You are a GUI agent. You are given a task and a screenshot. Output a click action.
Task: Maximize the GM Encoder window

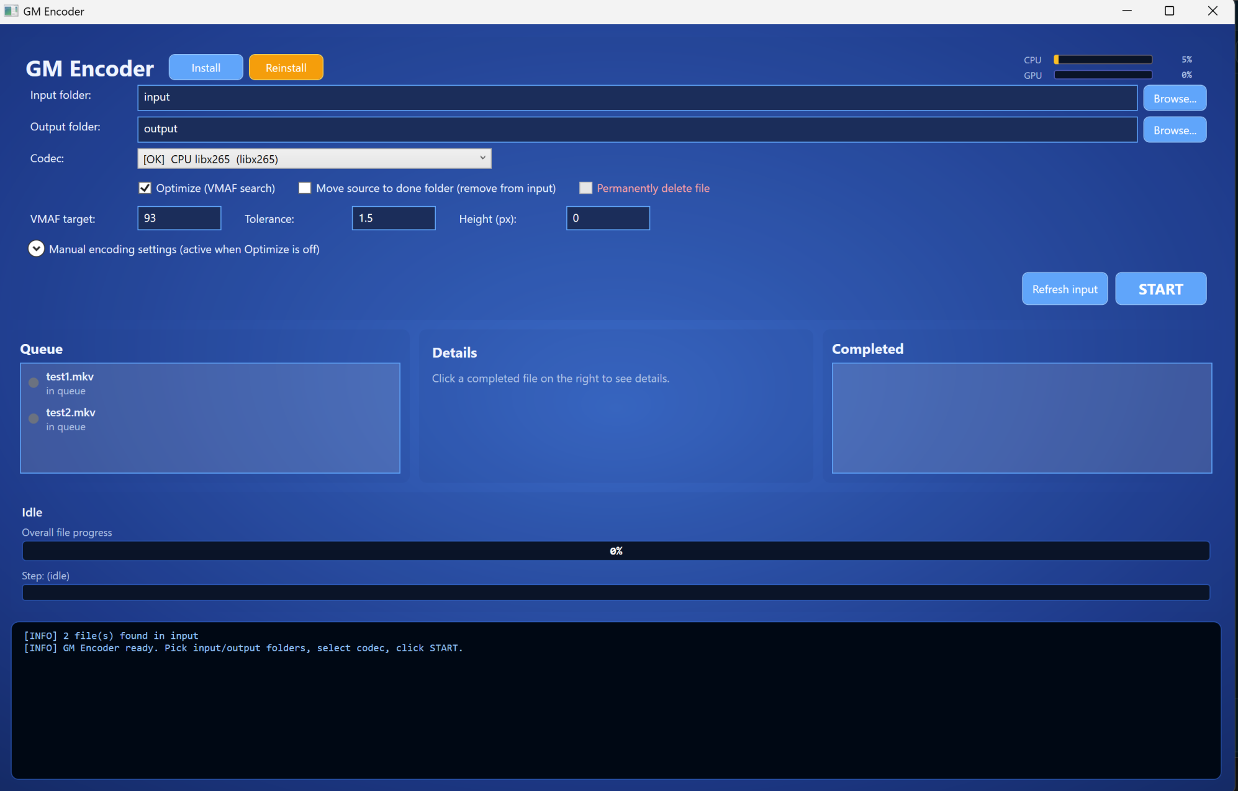click(1169, 11)
